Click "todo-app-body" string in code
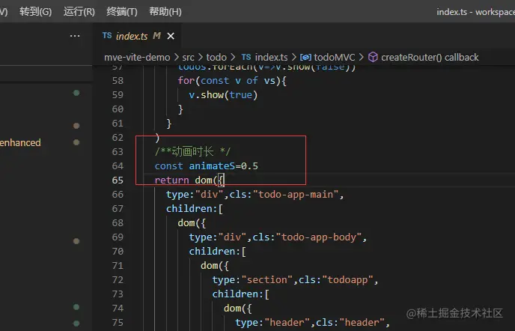Screen dimensions: 515x331 [319, 237]
